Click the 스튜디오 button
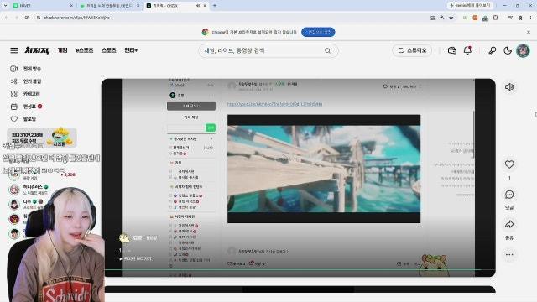The height and width of the screenshot is (302, 537). [412, 50]
